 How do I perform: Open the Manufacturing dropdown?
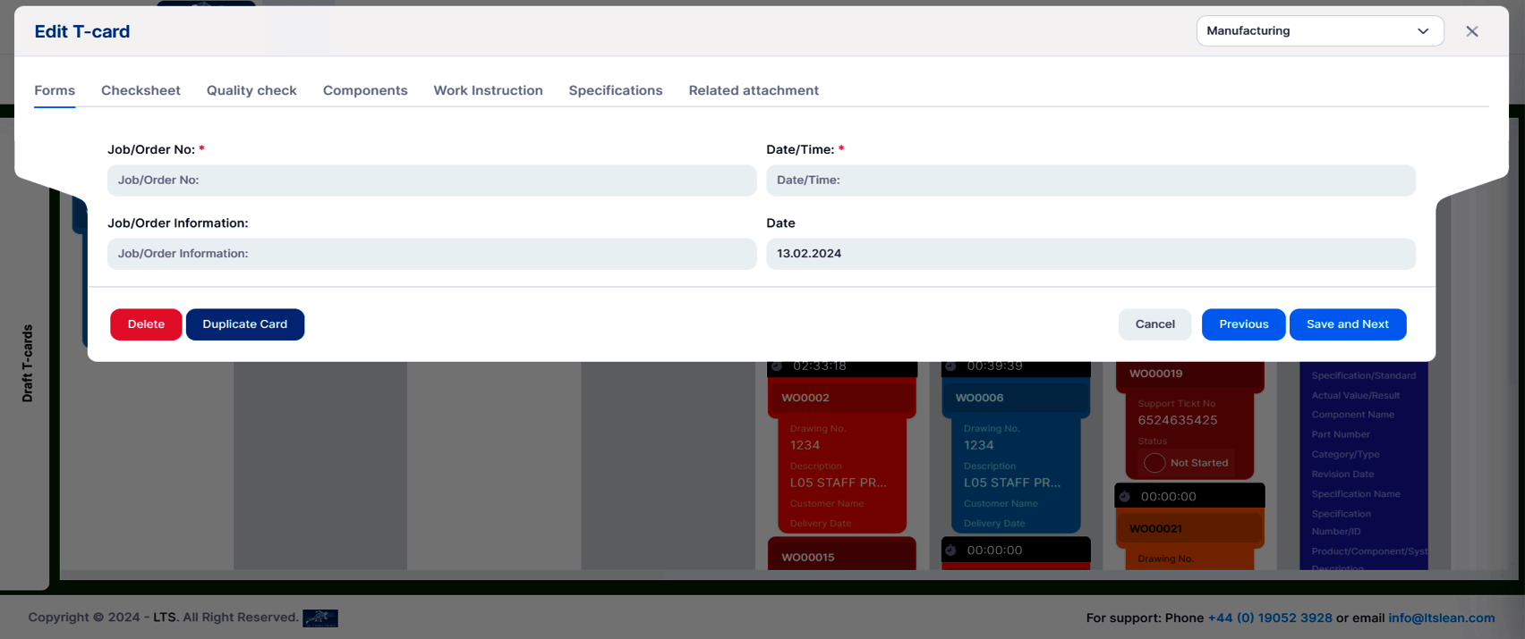pyautogui.click(x=1320, y=30)
